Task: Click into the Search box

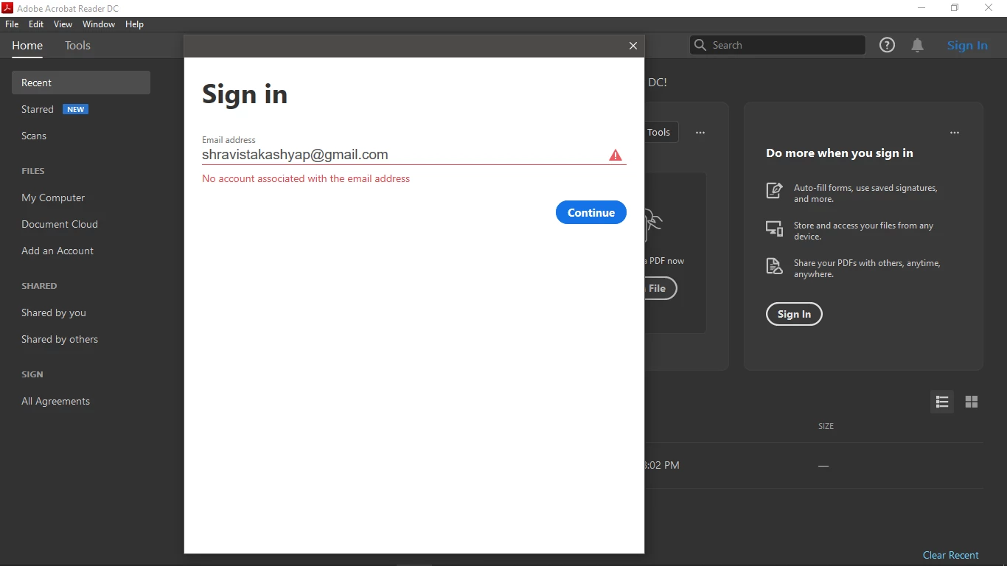Action: pyautogui.click(x=777, y=45)
